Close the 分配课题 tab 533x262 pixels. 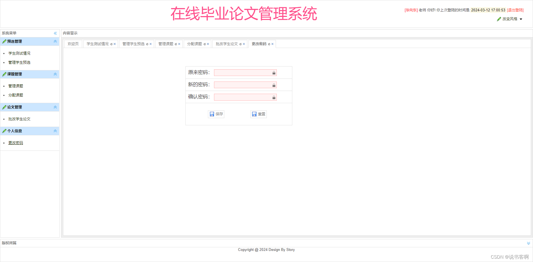[208, 44]
